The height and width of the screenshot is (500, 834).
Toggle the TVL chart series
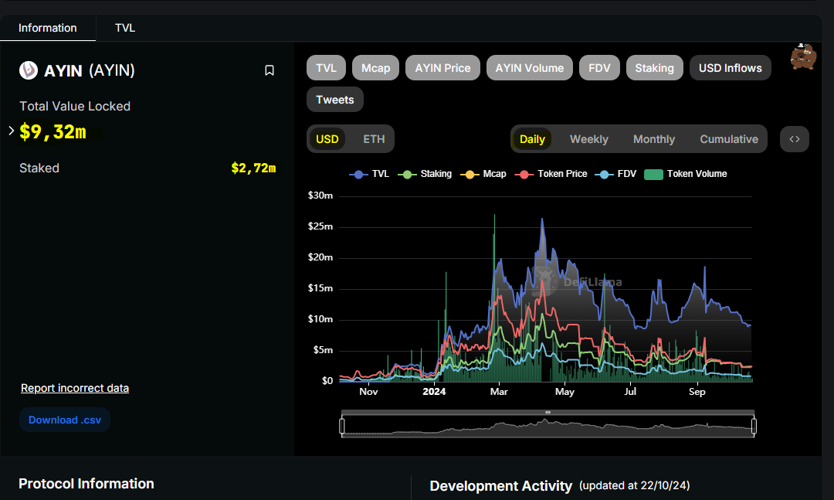click(x=326, y=68)
